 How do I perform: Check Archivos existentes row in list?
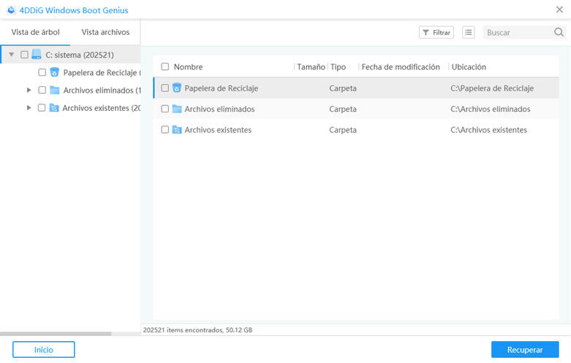[x=165, y=129]
